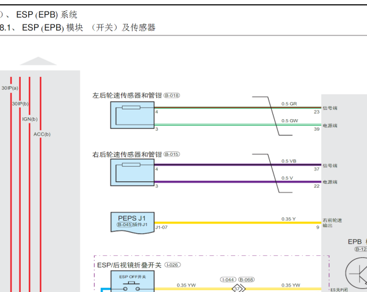The height and width of the screenshot is (292, 367).
Task: Click the 0.35 YW label left of connector
Action: pyautogui.click(x=186, y=285)
